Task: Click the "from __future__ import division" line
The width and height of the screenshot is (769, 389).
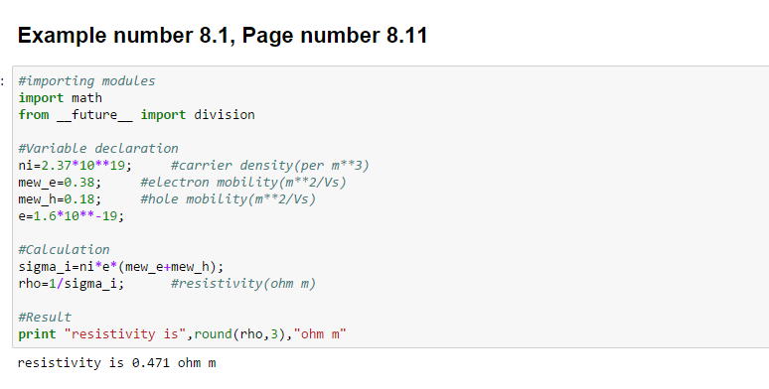Action: pyautogui.click(x=137, y=115)
